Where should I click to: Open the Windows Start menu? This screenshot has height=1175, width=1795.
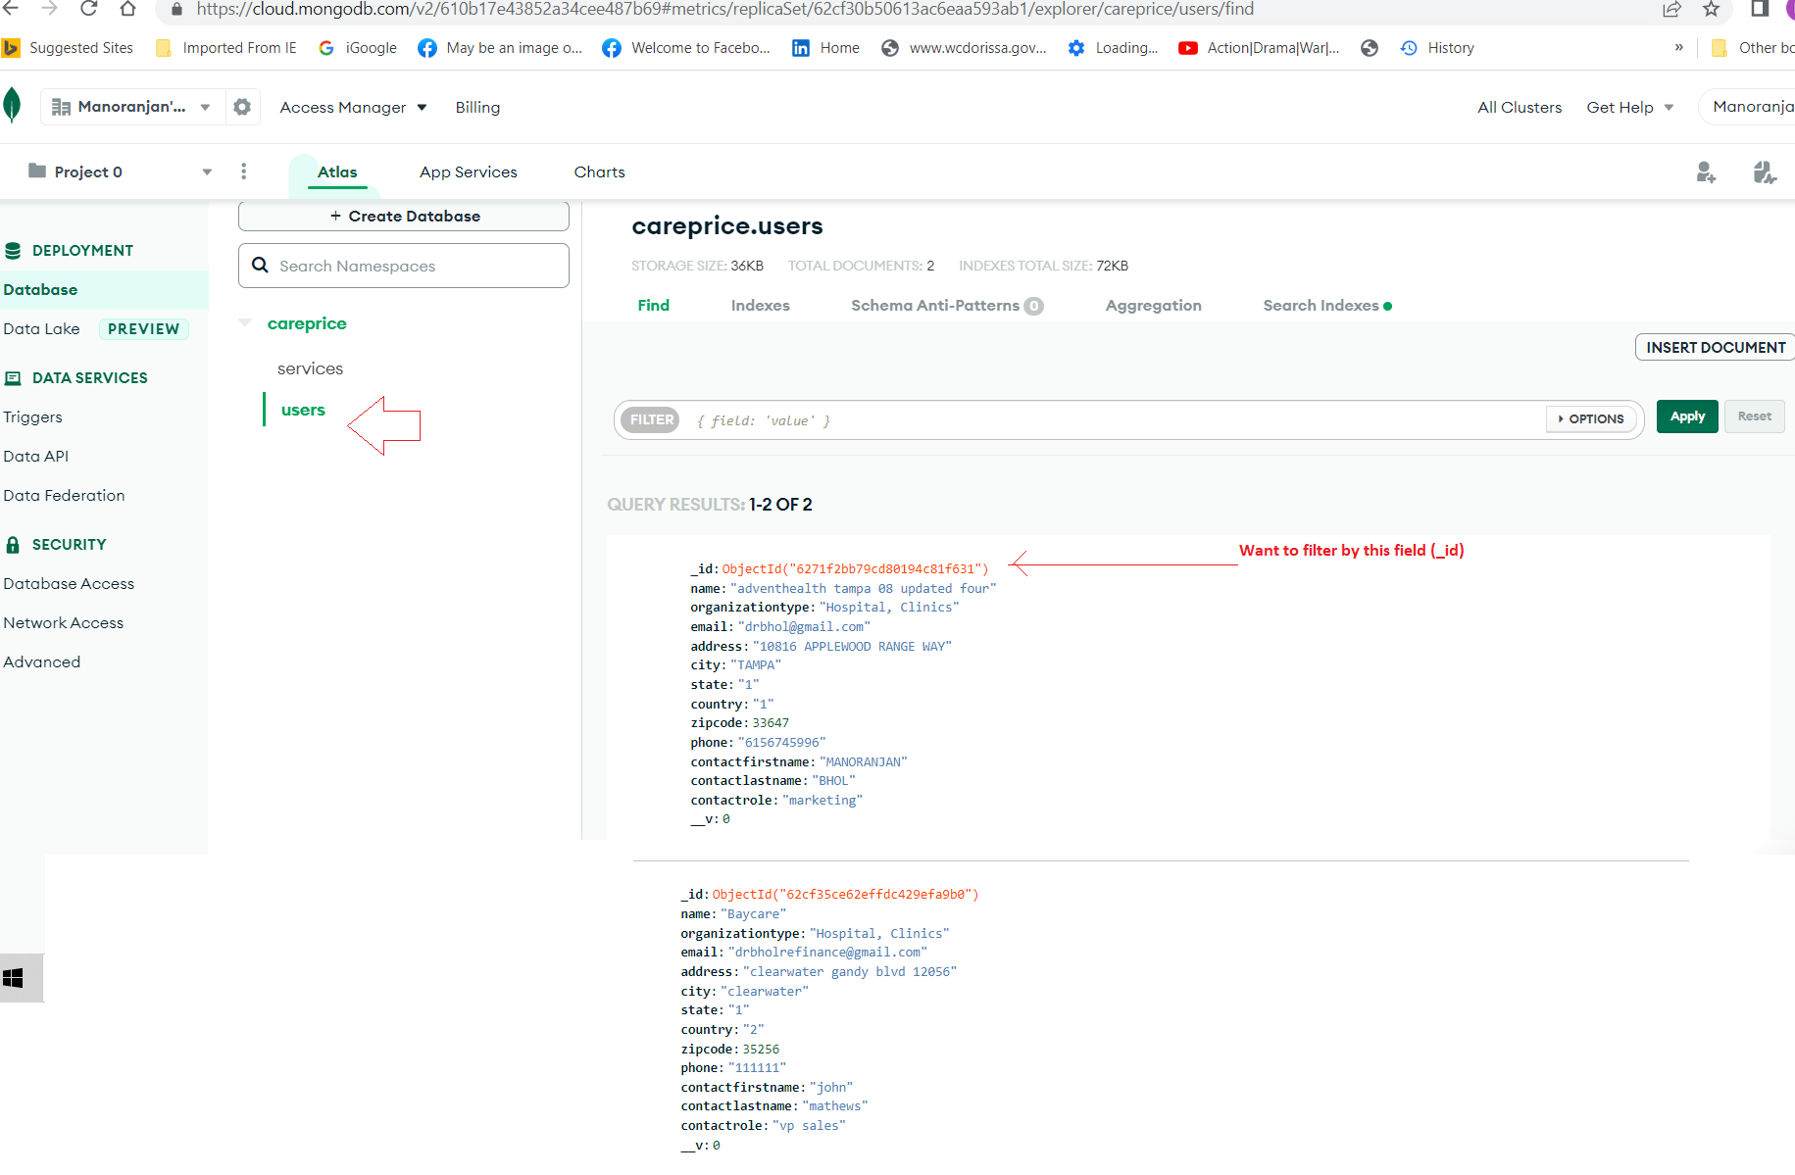pos(14,978)
